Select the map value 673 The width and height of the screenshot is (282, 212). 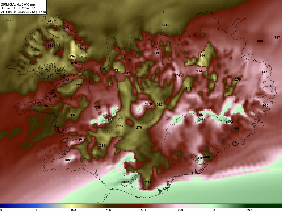(83, 48)
